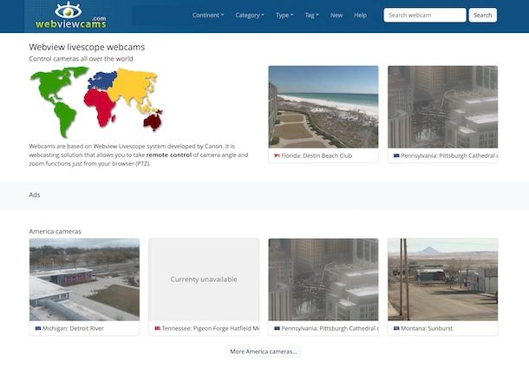Open the Help menu item
This screenshot has height=375, width=529.
point(361,15)
